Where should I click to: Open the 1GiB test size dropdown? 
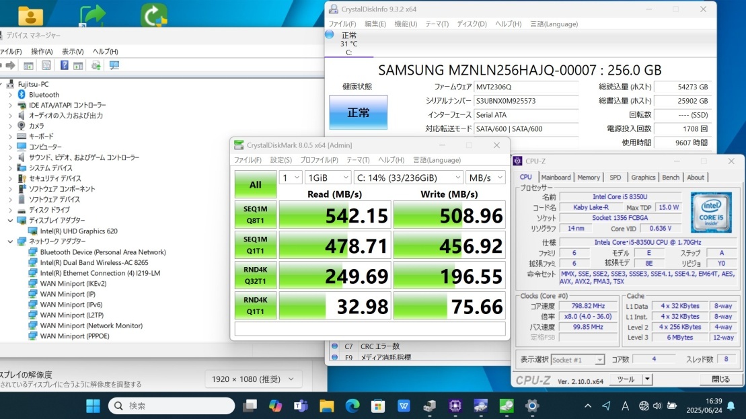[328, 178]
